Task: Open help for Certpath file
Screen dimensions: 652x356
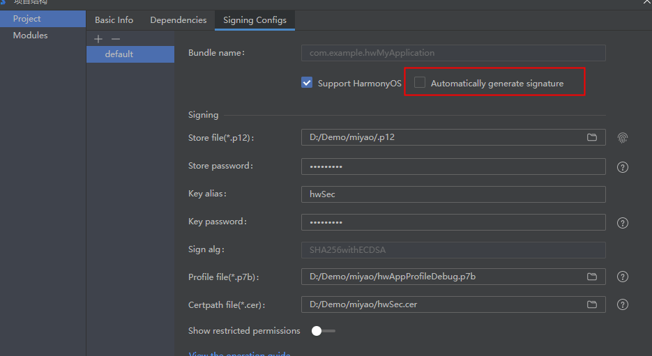Action: pos(623,304)
